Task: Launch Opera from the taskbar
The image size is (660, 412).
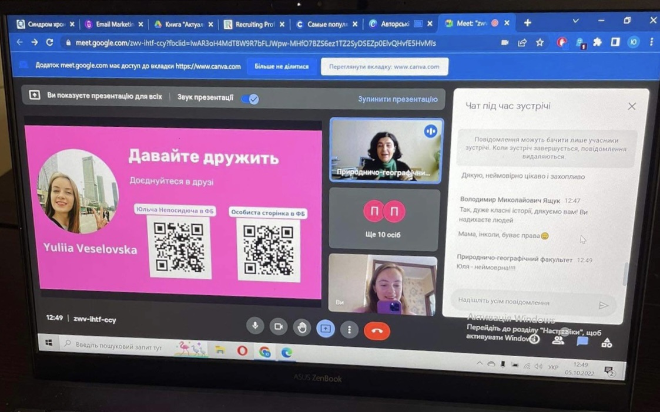Action: (x=242, y=350)
